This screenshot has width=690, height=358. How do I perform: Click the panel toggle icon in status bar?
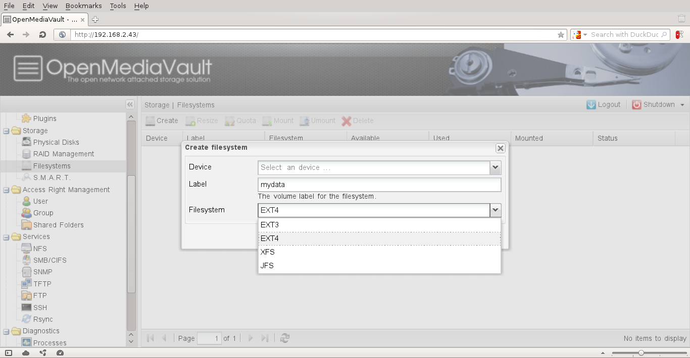click(9, 353)
